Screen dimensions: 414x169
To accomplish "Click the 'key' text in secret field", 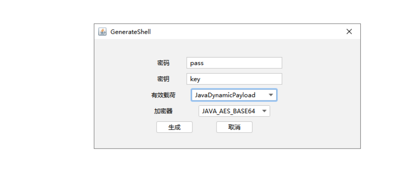I will (195, 79).
